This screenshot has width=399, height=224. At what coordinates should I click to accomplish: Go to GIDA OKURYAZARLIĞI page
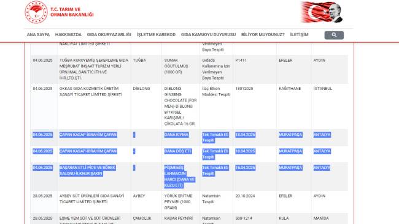click(x=109, y=34)
